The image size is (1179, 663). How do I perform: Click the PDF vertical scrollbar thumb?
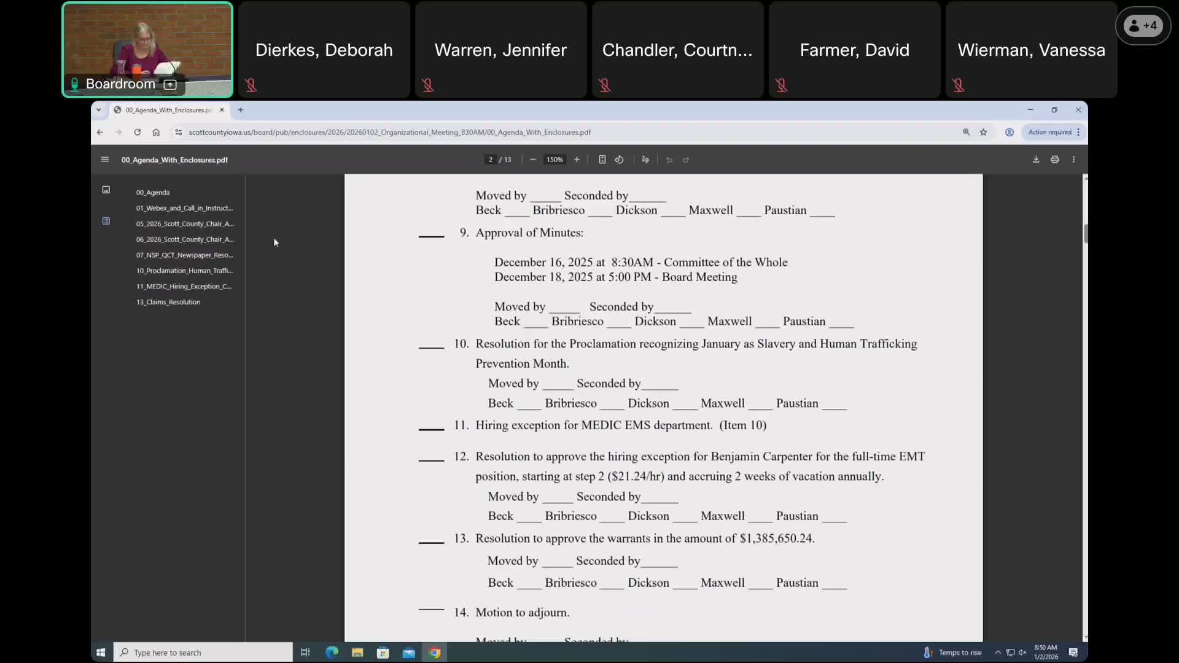point(1085,234)
